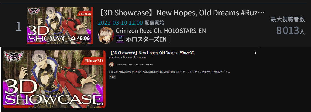The image size is (311, 112).
Task: Click the 2025-03-10 12:00 stream start date
Action: click(120, 23)
